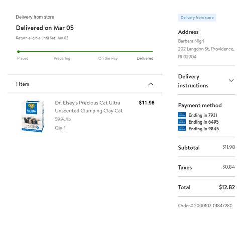
Task: Click the gray Delivery from store heading
Action: click(35, 17)
